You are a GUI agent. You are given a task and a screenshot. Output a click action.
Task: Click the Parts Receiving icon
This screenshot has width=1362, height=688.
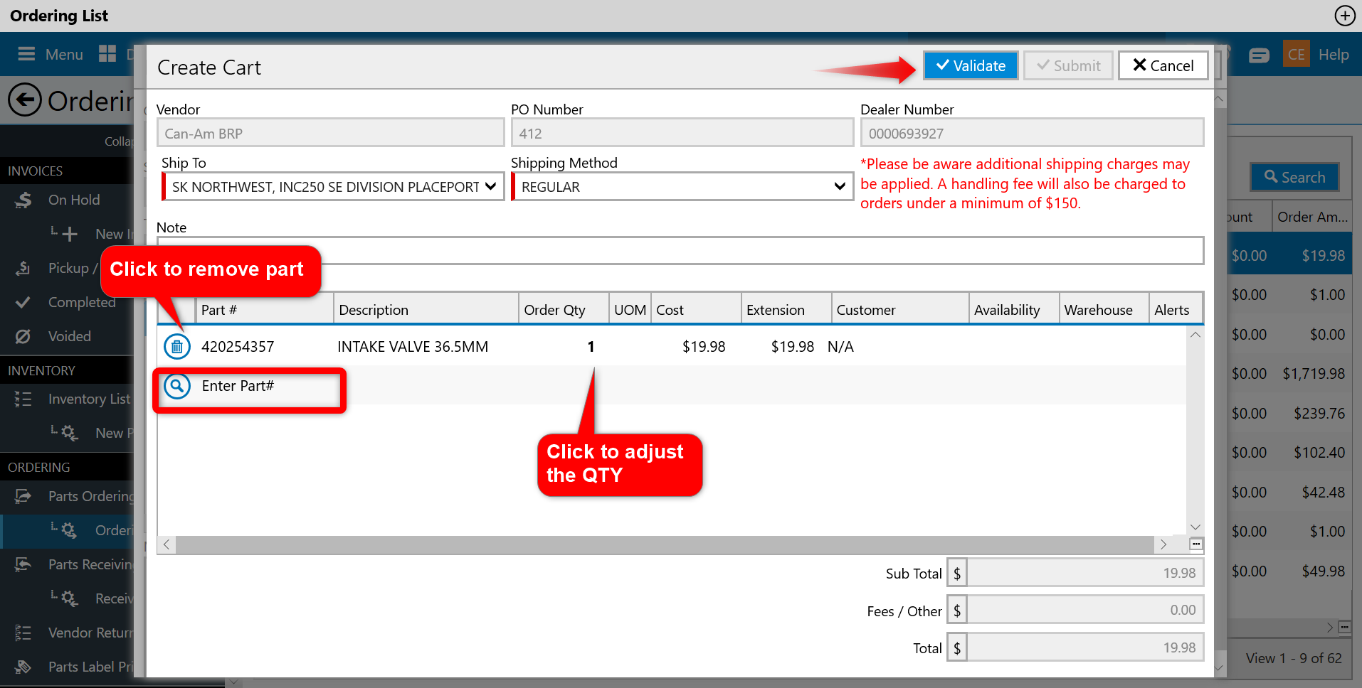[x=23, y=564]
